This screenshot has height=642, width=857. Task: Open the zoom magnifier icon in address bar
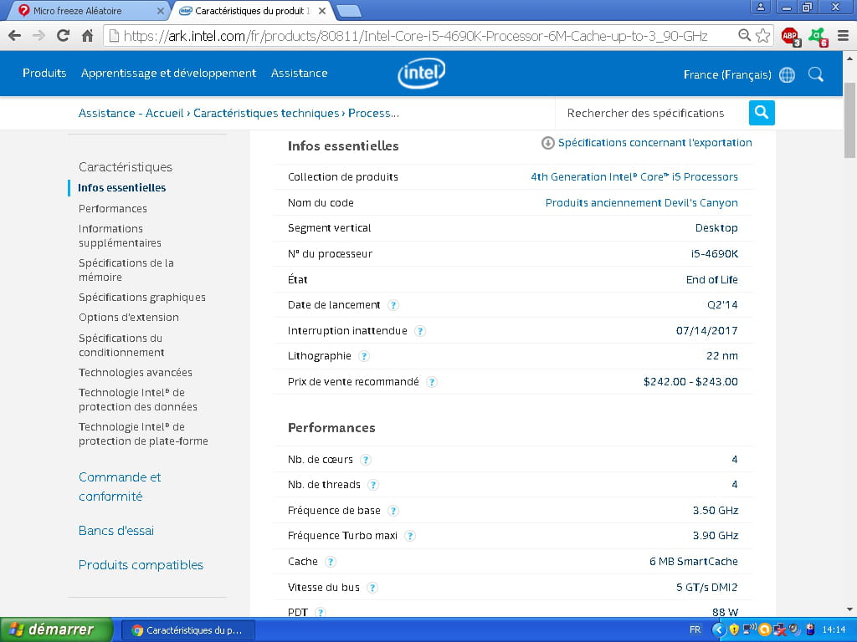(744, 35)
